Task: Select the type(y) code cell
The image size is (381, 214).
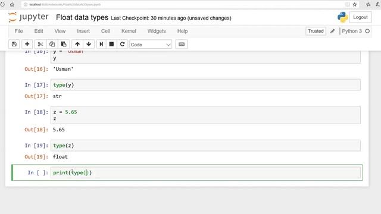Action: pos(205,85)
